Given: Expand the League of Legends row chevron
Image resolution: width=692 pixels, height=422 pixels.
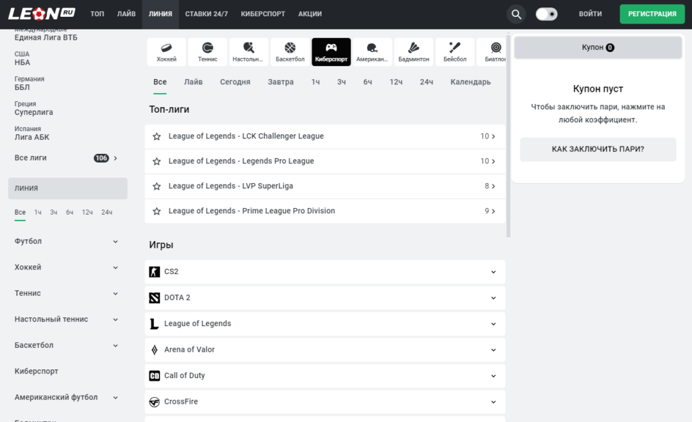Looking at the screenshot, I should click(x=493, y=323).
